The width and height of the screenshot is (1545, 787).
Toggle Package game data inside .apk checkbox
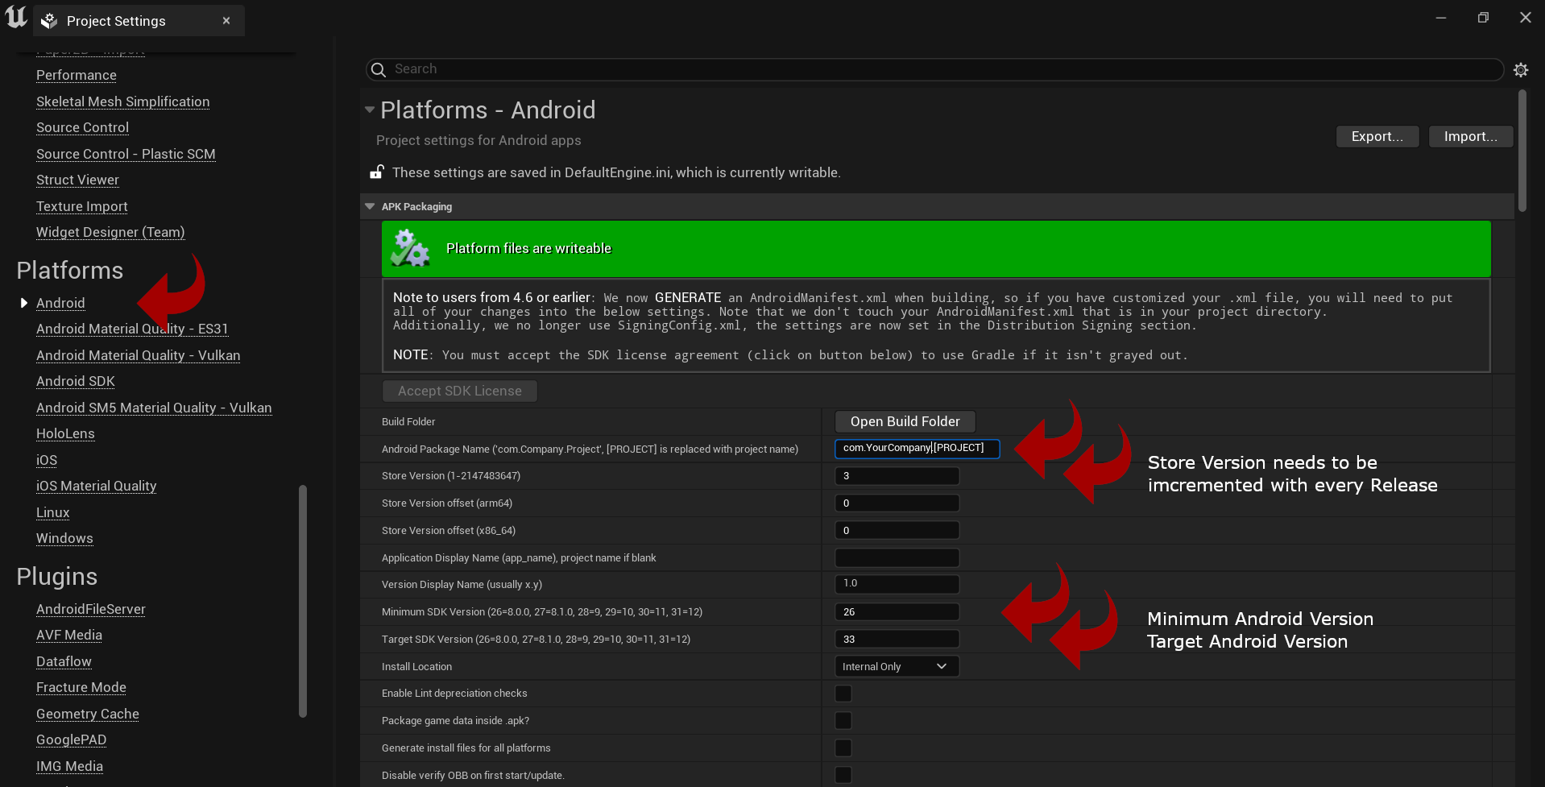pos(843,721)
